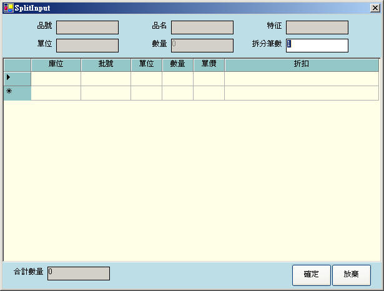Click the 確定 button
This screenshot has height=291, width=384.
pyautogui.click(x=311, y=275)
